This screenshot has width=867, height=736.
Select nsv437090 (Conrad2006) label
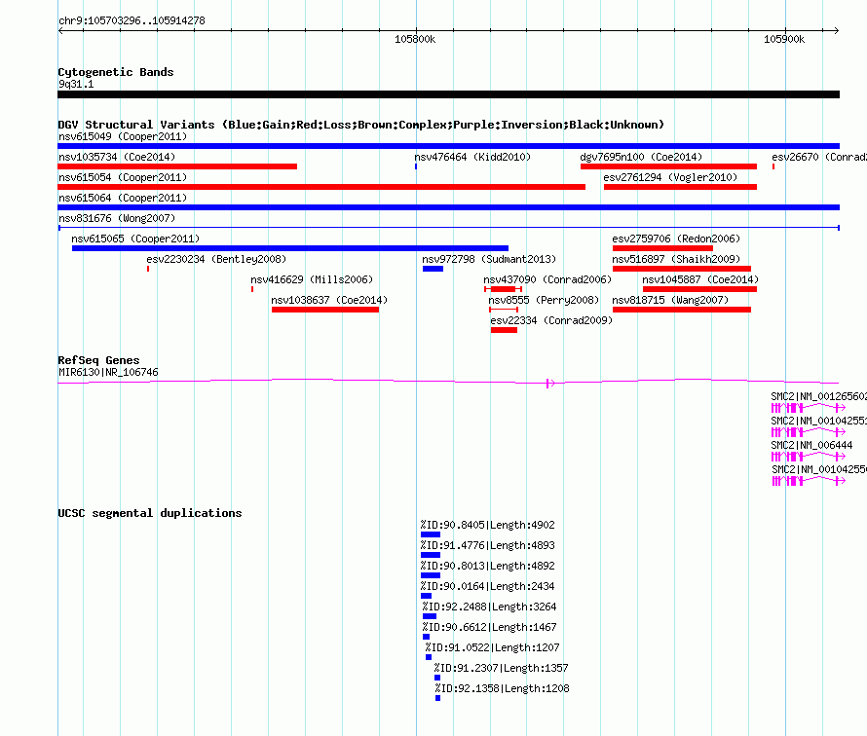coord(547,279)
